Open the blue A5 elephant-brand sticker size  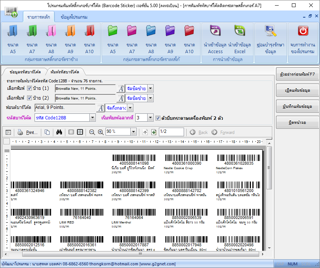click(13, 39)
